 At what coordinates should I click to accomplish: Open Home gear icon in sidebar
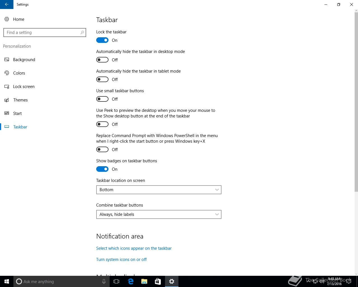pyautogui.click(x=7, y=19)
